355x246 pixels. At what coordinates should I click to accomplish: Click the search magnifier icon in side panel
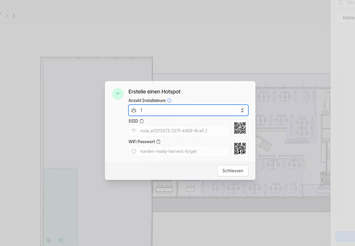[x=341, y=2]
